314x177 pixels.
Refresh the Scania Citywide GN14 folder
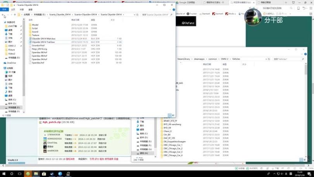pos(137,15)
